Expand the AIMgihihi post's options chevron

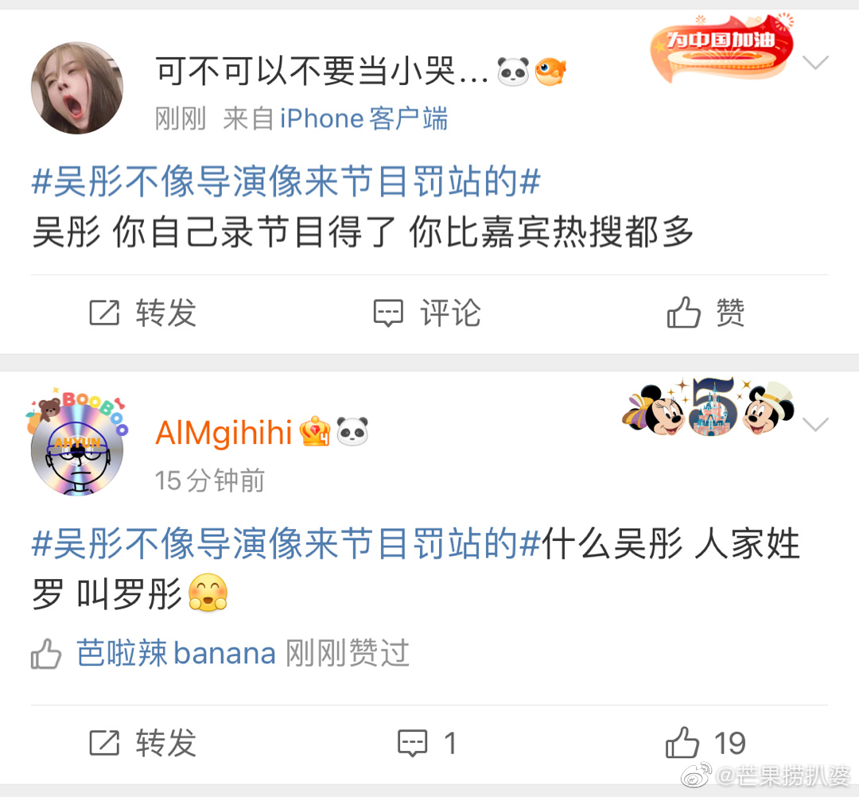(815, 424)
